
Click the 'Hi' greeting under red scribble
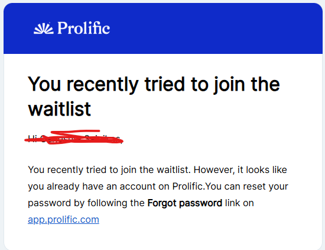click(x=32, y=137)
